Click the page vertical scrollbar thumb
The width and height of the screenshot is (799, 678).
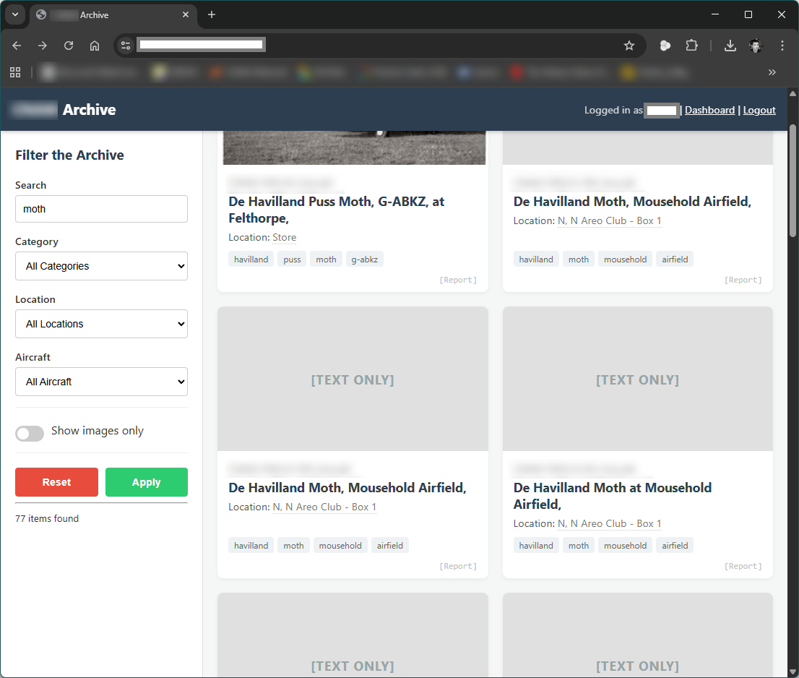coord(792,181)
